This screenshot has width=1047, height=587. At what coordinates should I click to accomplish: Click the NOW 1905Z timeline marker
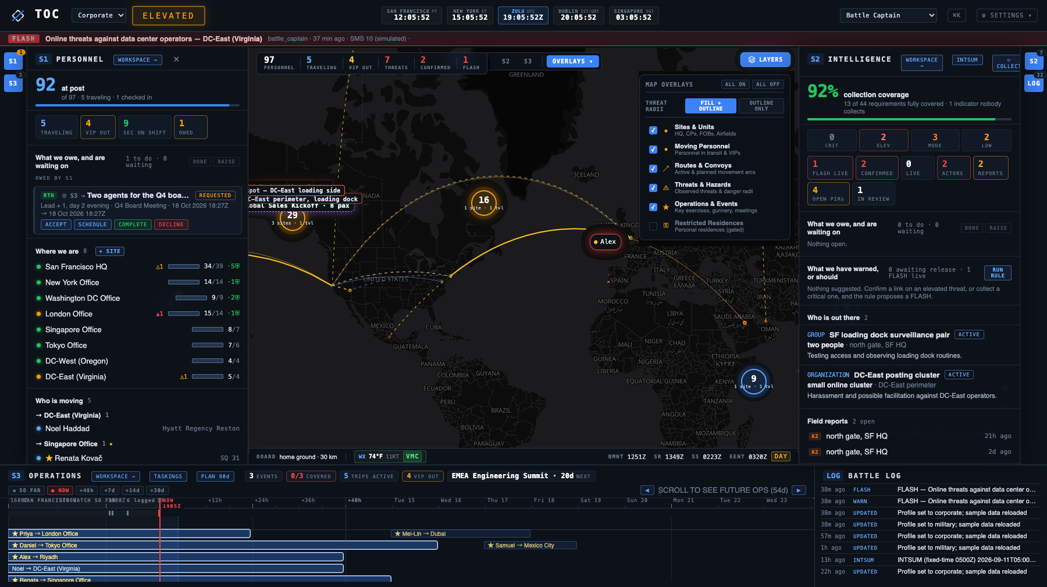(x=170, y=503)
